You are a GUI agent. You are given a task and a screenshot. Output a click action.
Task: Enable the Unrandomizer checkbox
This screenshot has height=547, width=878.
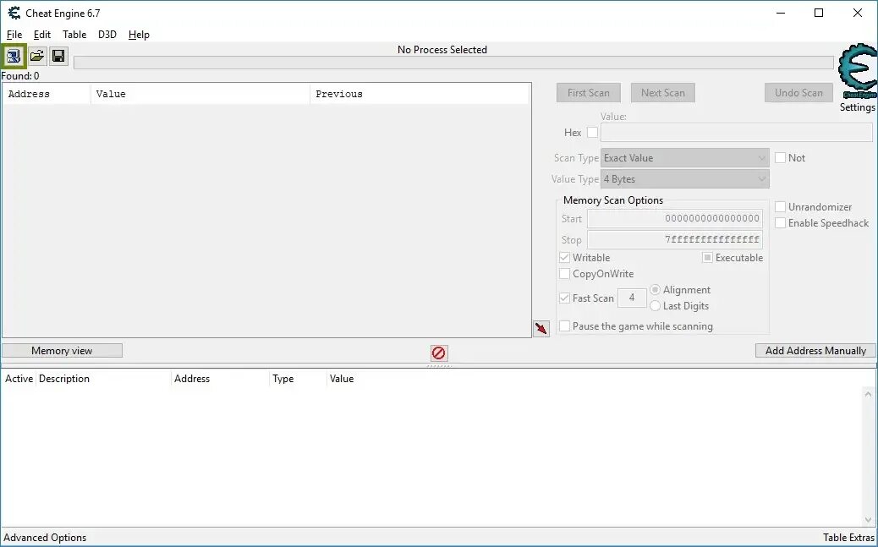[x=780, y=206]
